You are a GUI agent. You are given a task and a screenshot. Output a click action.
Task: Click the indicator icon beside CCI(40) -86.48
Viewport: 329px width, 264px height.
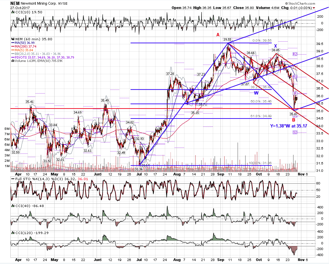[x=13, y=206]
